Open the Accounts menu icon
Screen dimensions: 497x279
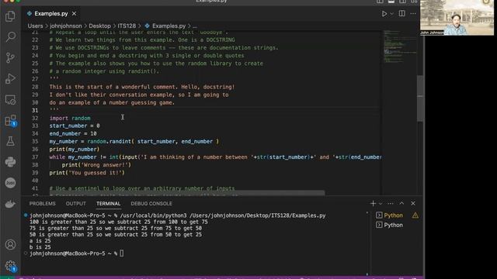(10, 245)
